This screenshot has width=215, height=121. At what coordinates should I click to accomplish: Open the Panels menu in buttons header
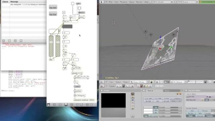112,86
